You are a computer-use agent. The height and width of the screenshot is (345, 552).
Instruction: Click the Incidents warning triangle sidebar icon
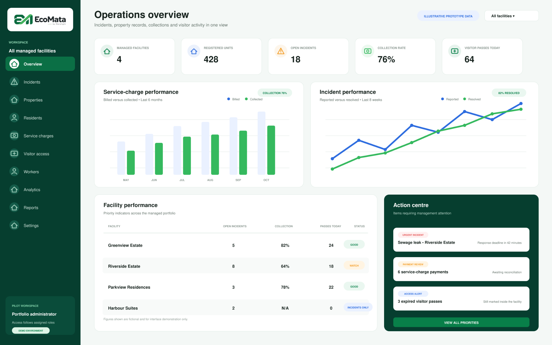click(x=14, y=82)
